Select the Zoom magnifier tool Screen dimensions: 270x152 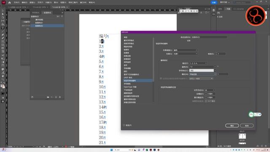(x=3, y=79)
